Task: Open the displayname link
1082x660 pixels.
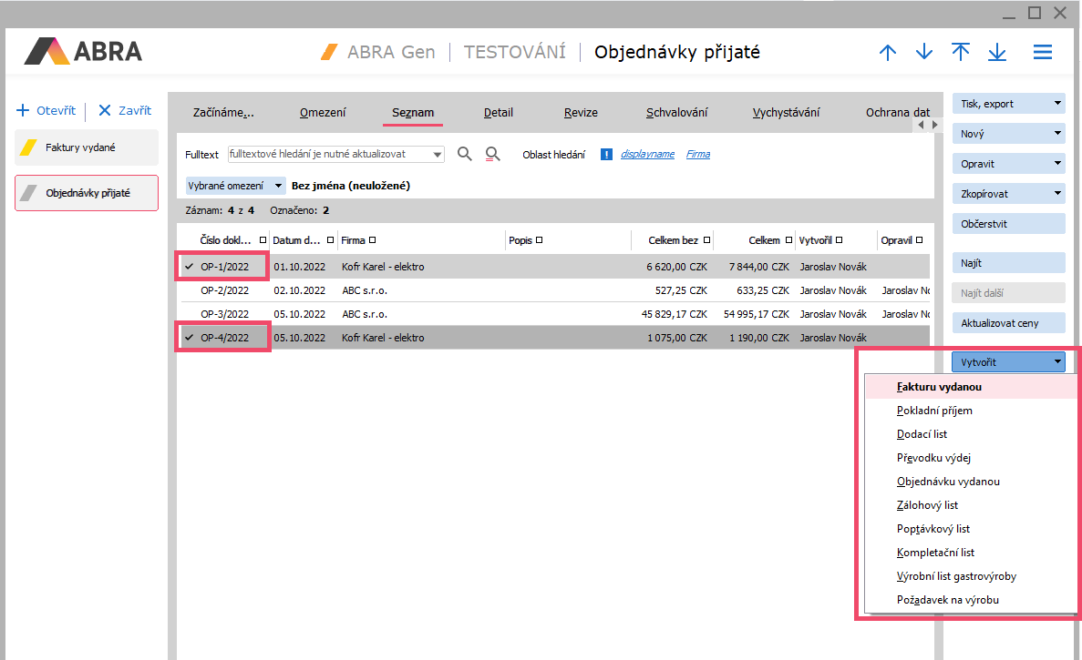Action: 647,154
